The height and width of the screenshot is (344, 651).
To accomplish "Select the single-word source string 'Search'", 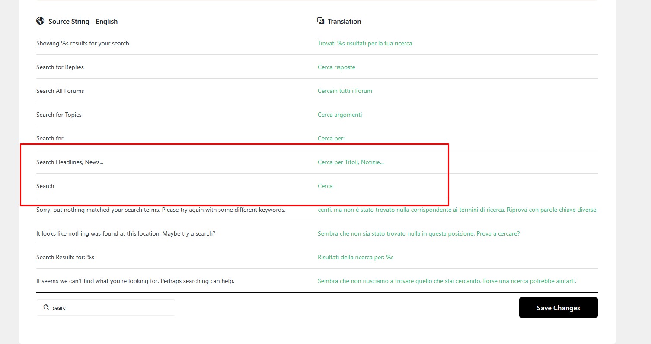I will tap(45, 186).
